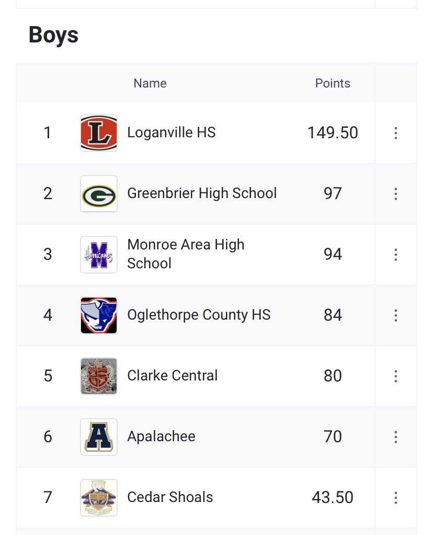433x535 pixels.
Task: Open the Apalachee A logo
Action: (99, 436)
